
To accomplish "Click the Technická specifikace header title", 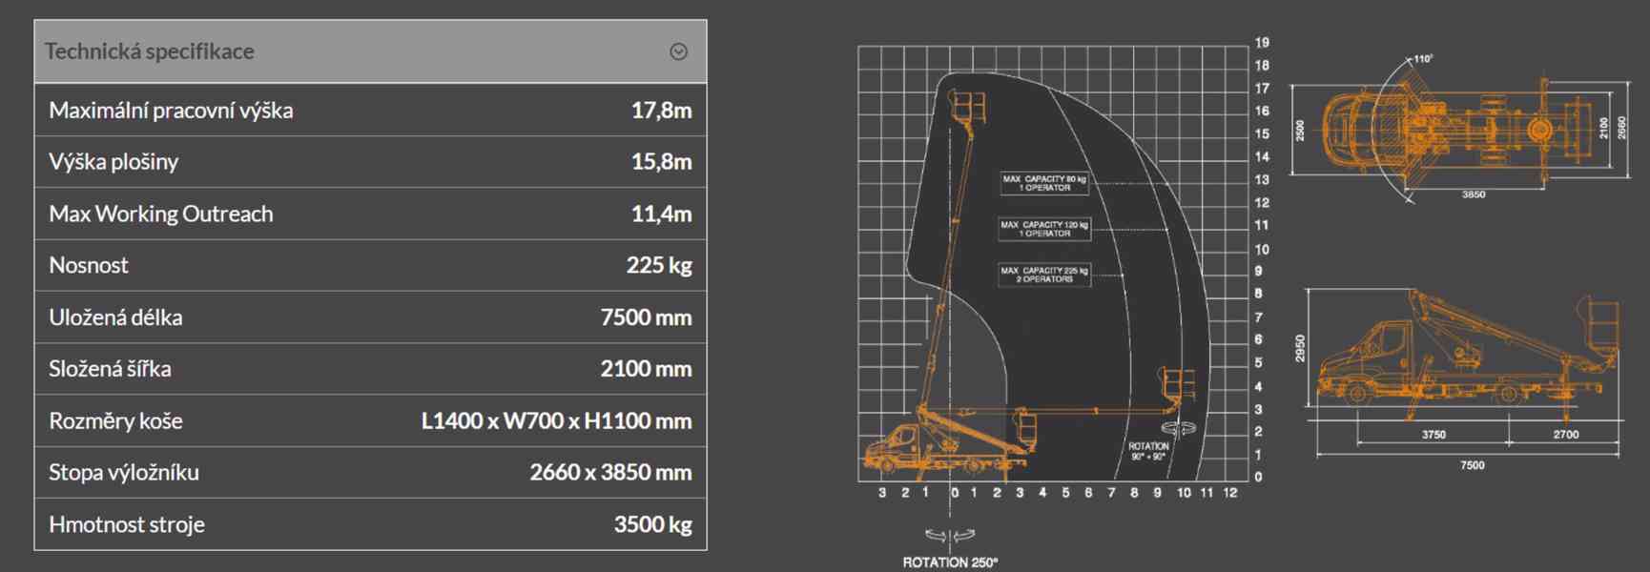I will click(x=150, y=51).
